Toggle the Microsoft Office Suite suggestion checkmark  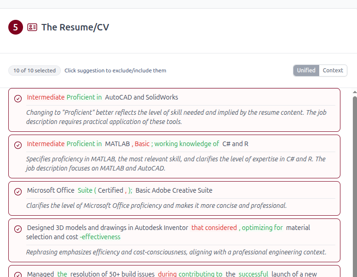click(18, 192)
